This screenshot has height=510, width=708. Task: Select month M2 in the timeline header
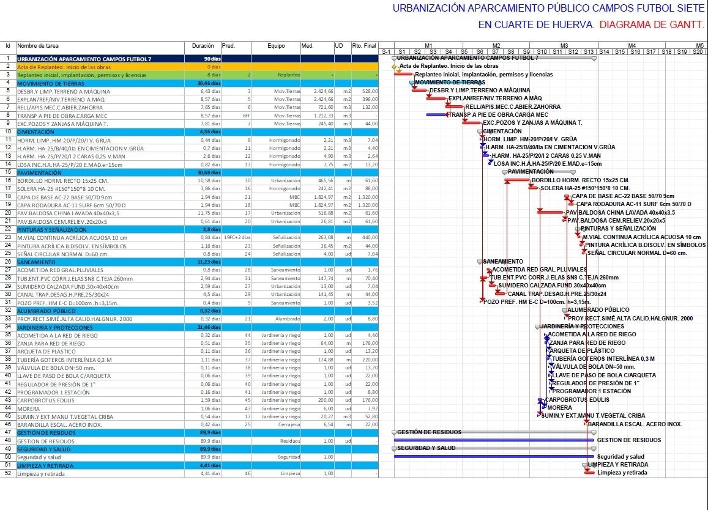pyautogui.click(x=496, y=46)
